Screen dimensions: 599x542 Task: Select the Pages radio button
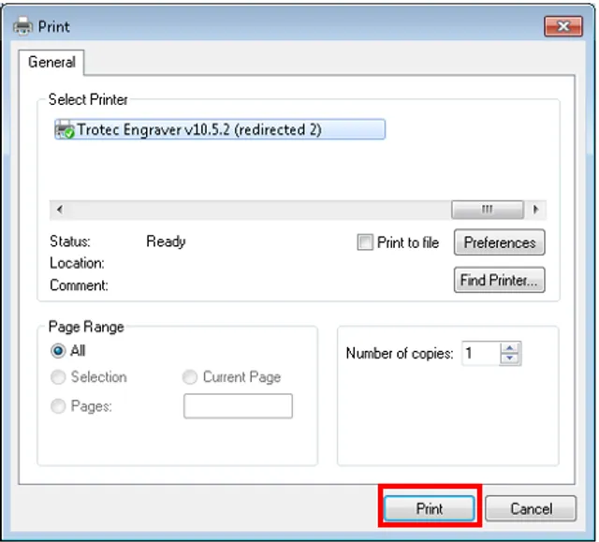58,406
